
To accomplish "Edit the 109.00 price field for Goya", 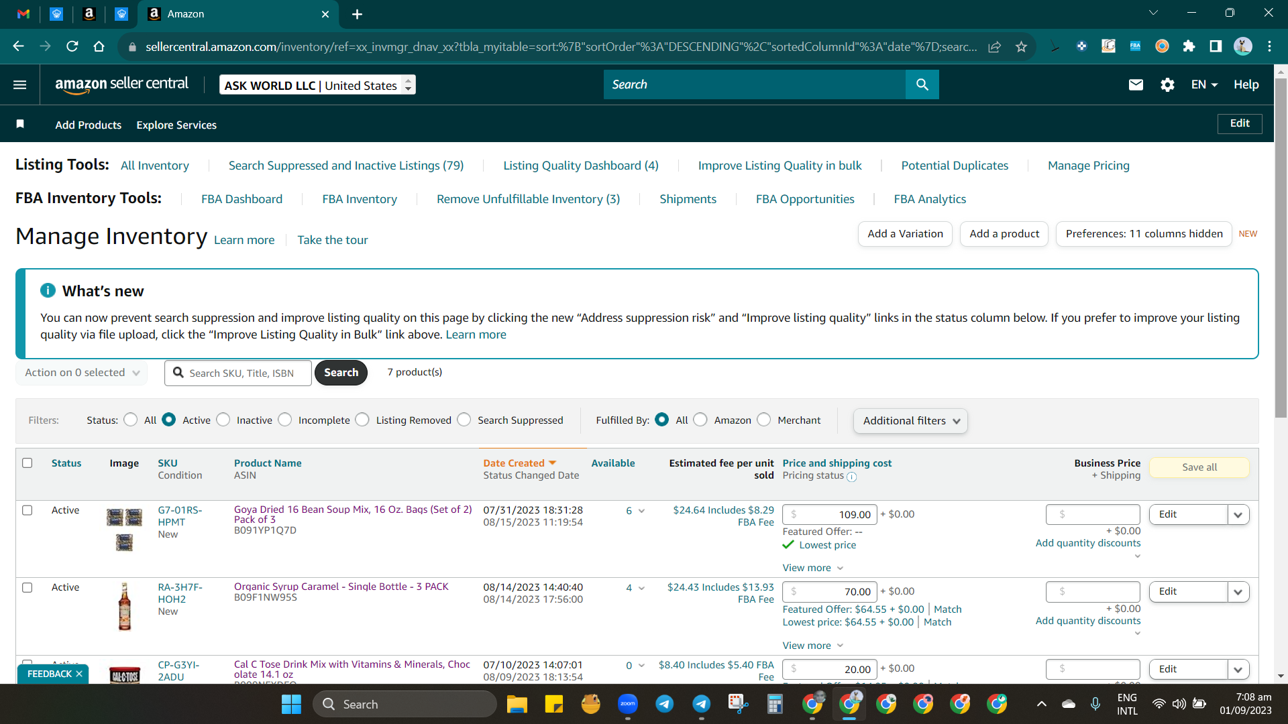I will pos(830,515).
